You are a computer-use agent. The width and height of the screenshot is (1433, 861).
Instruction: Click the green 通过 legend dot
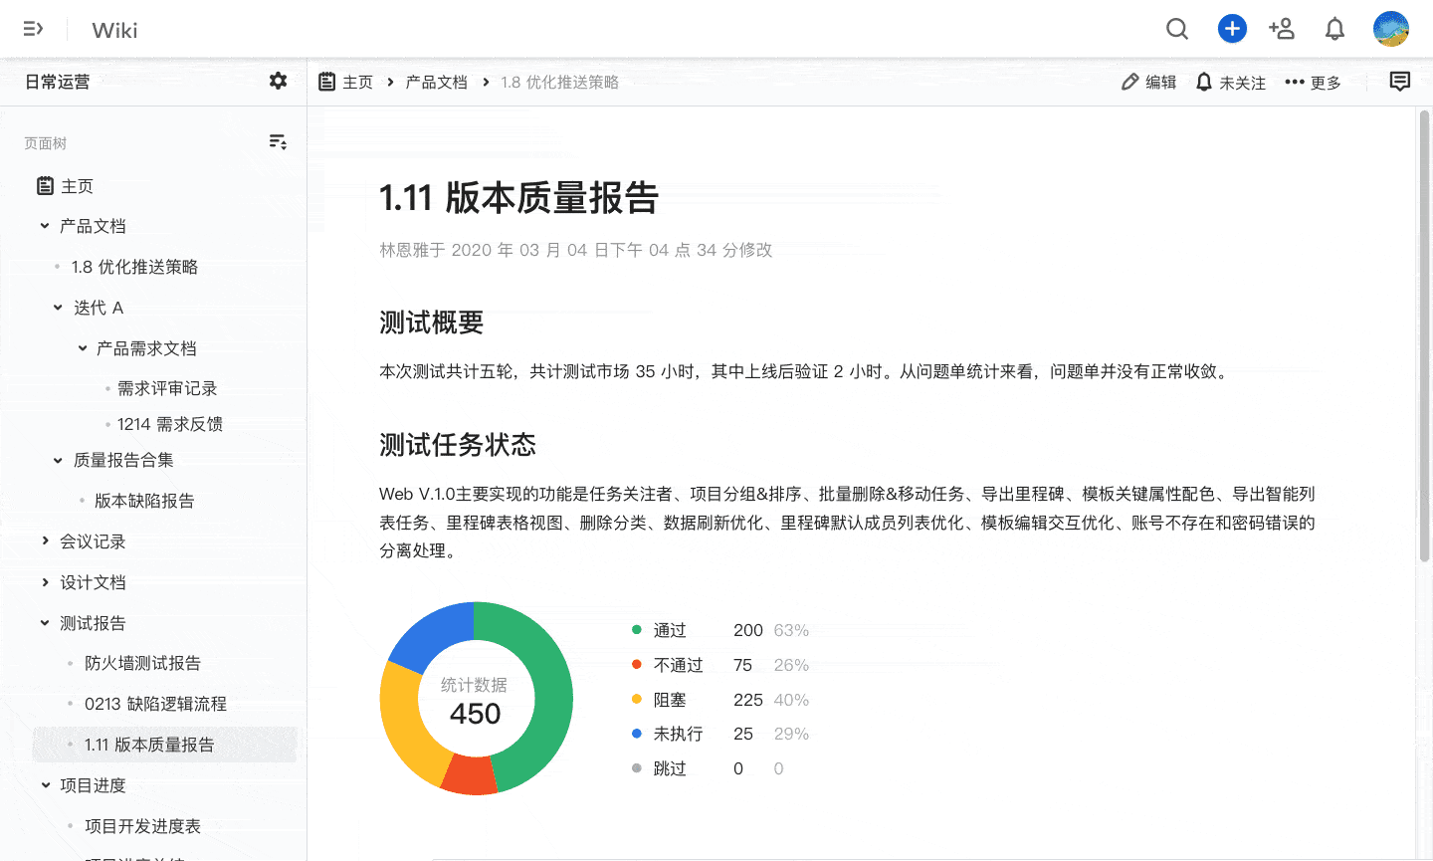pyautogui.click(x=637, y=630)
